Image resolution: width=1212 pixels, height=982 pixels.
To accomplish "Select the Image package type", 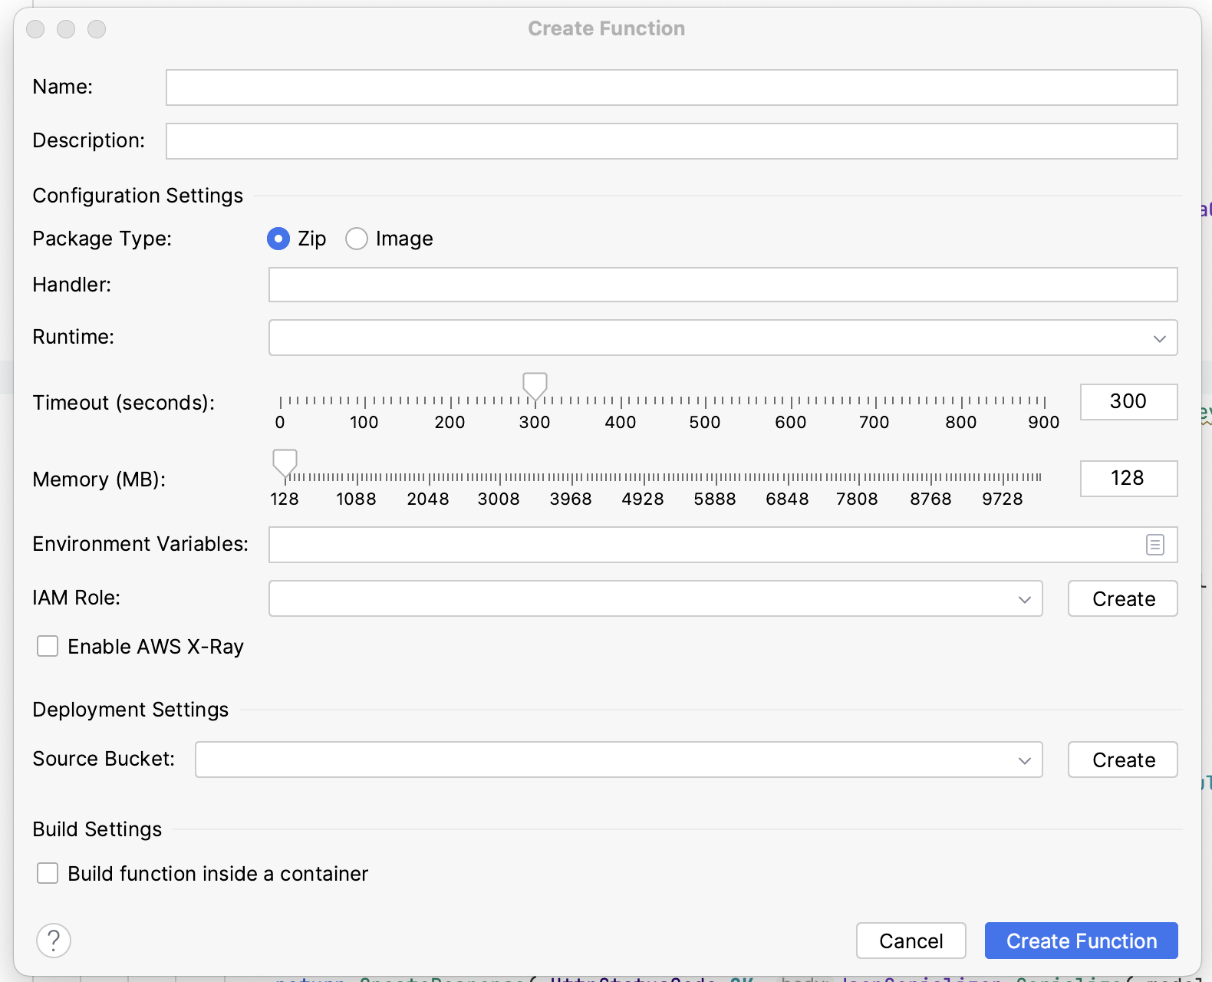I will (x=357, y=239).
